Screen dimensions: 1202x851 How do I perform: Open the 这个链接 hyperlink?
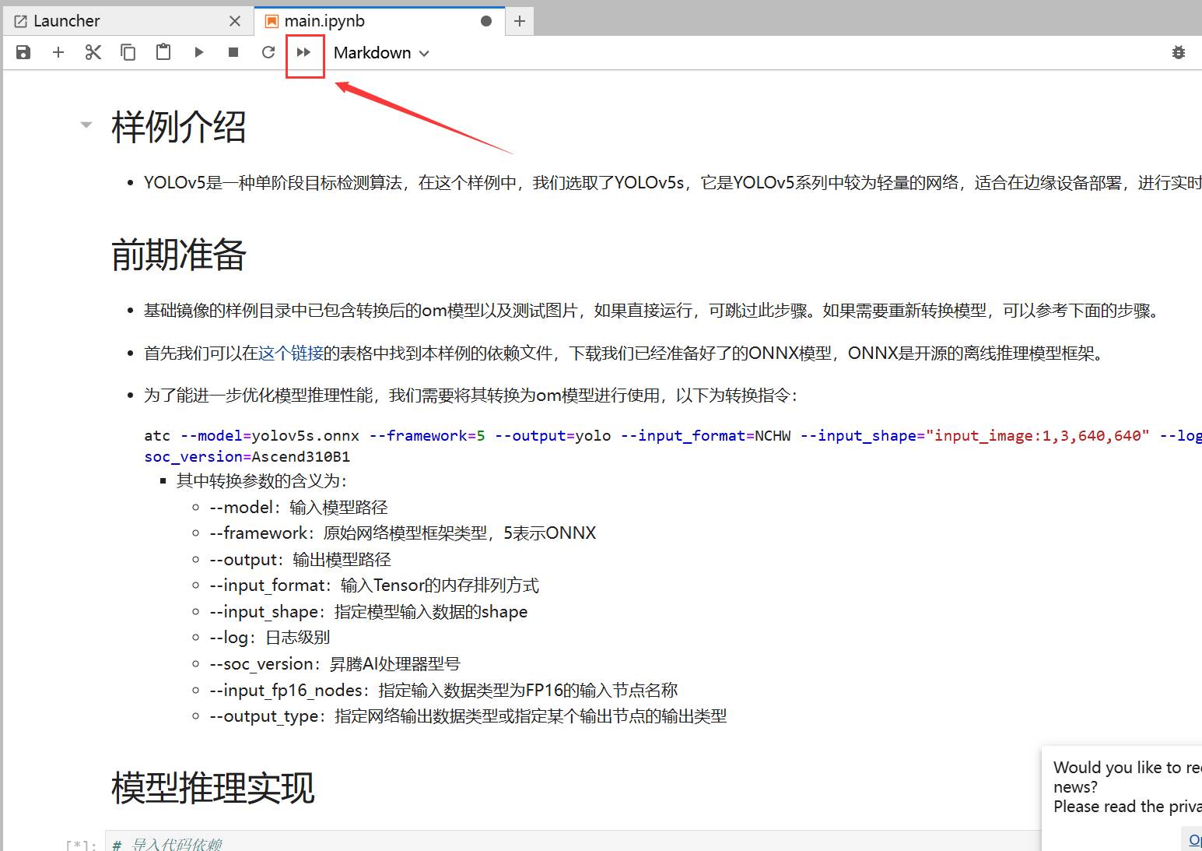point(291,353)
